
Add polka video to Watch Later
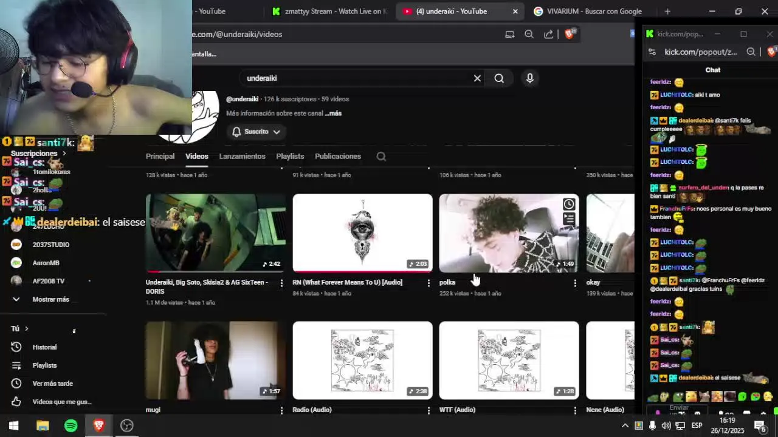[569, 205]
